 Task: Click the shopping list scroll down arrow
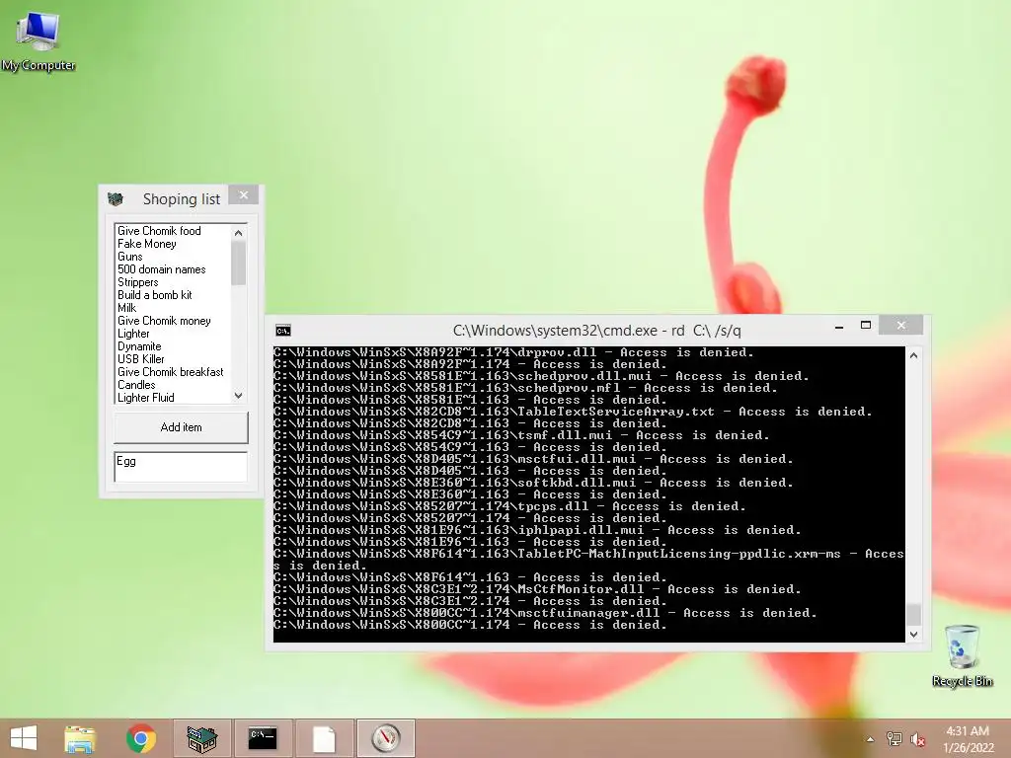[239, 396]
